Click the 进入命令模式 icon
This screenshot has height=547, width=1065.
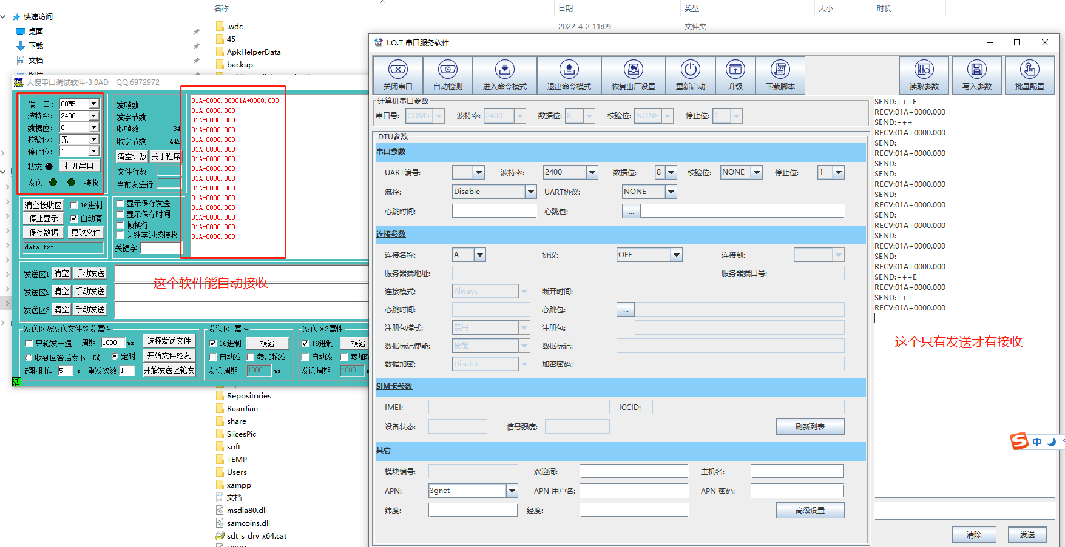504,70
